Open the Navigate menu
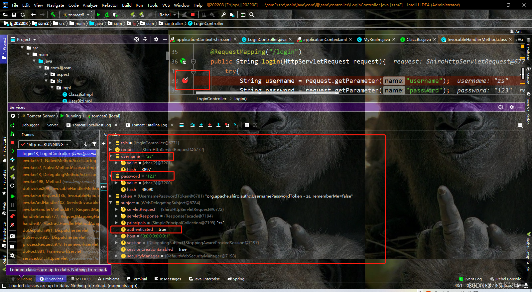The height and width of the screenshot is (292, 532). (56, 5)
